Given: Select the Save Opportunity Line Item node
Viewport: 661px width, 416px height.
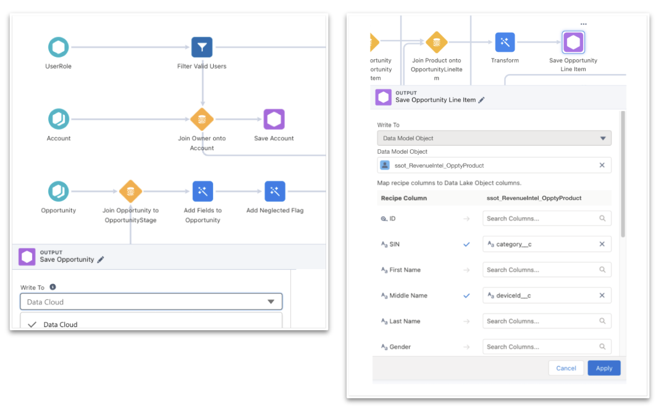Looking at the screenshot, I should pos(573,42).
